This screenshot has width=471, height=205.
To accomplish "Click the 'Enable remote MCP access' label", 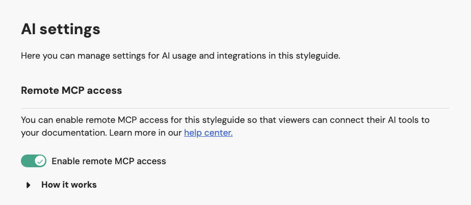I will click(109, 161).
